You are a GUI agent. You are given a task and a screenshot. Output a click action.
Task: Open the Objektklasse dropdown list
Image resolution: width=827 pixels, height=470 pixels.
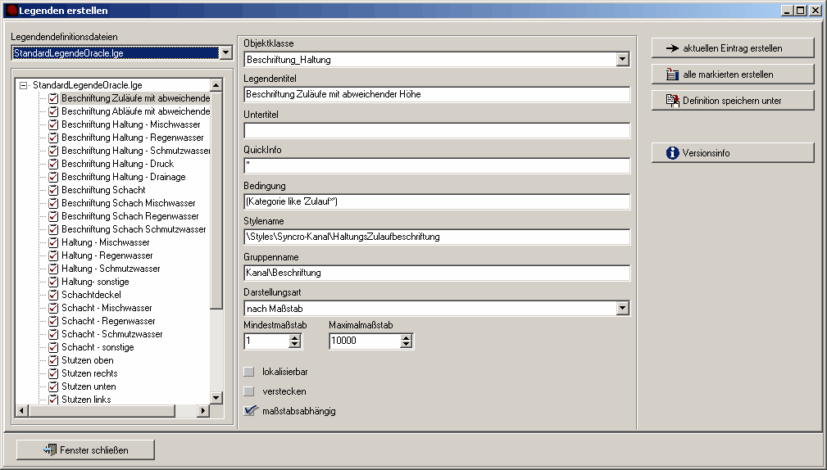point(622,59)
